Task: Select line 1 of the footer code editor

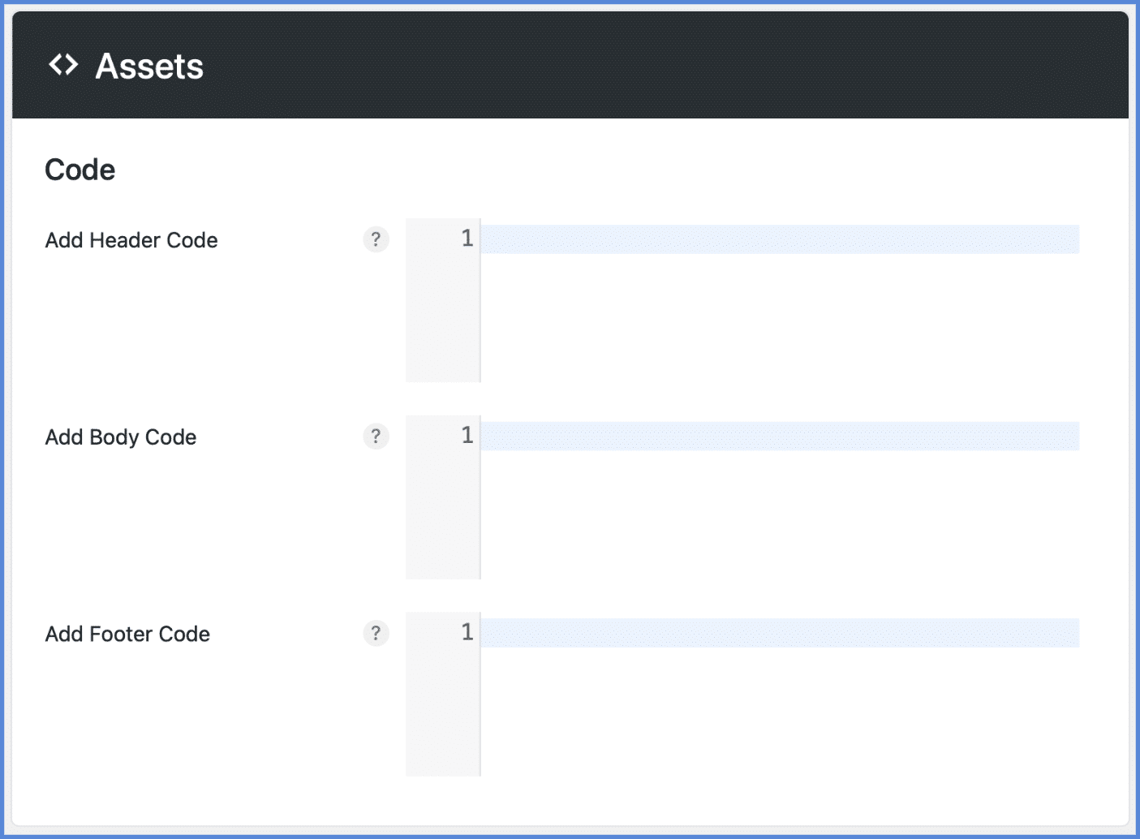Action: pyautogui.click(x=730, y=633)
